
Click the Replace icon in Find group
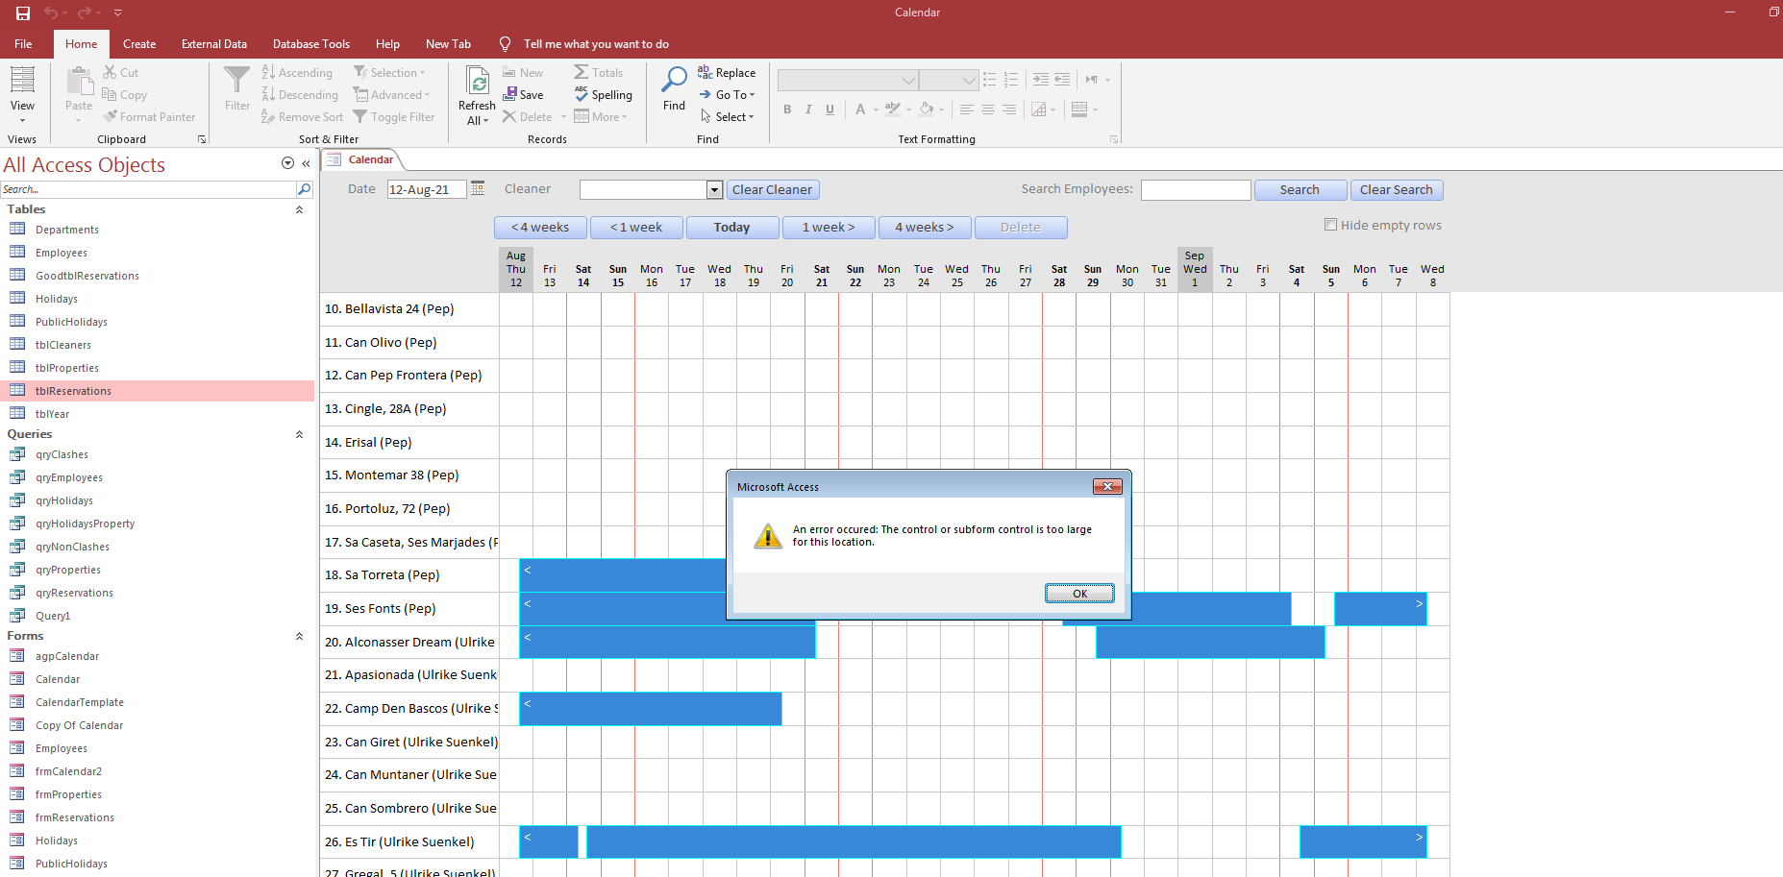705,72
